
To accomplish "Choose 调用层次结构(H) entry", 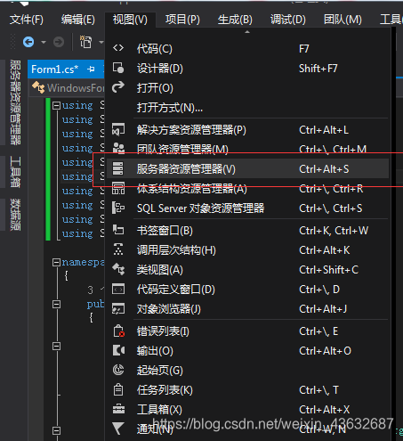I will pos(247,249).
